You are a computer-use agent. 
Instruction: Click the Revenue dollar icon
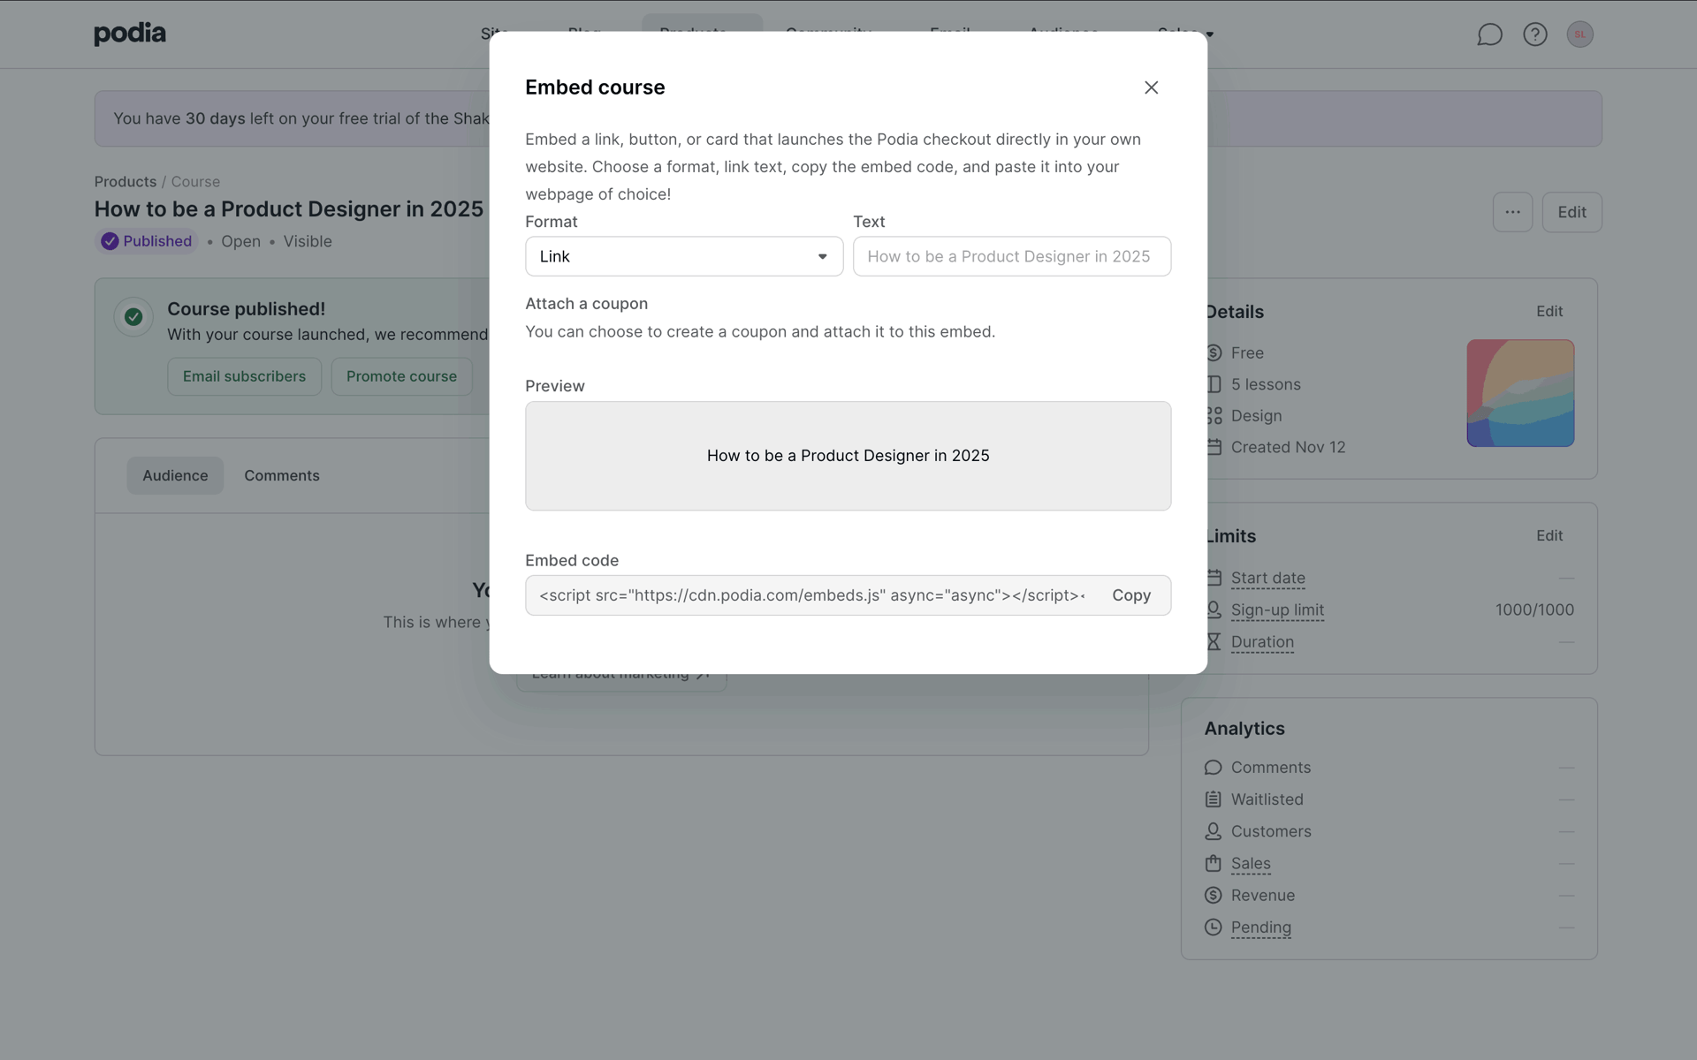click(1213, 895)
